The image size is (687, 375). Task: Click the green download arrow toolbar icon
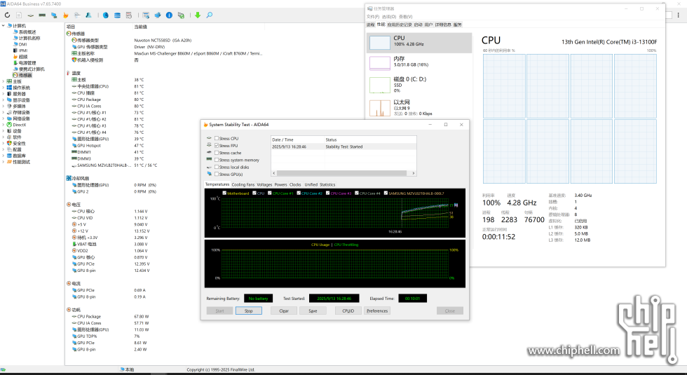198,15
